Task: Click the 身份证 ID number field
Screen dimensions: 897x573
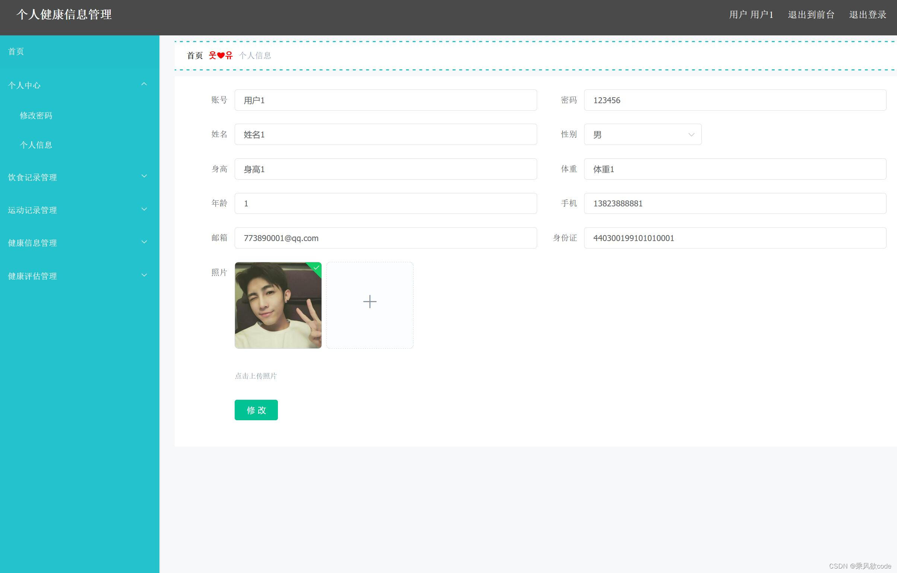Action: pos(735,238)
